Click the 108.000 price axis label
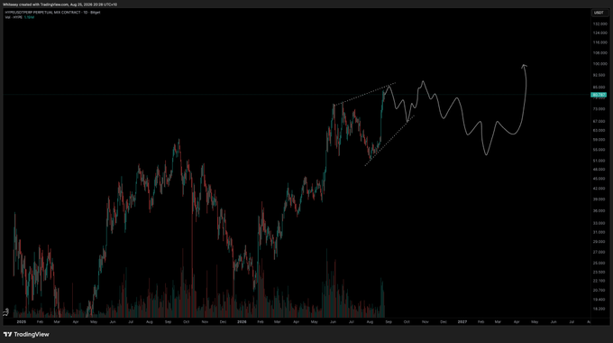613x343 pixels. pyautogui.click(x=600, y=53)
